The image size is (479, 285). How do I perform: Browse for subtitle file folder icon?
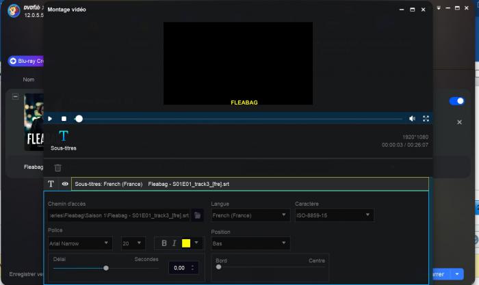point(198,215)
